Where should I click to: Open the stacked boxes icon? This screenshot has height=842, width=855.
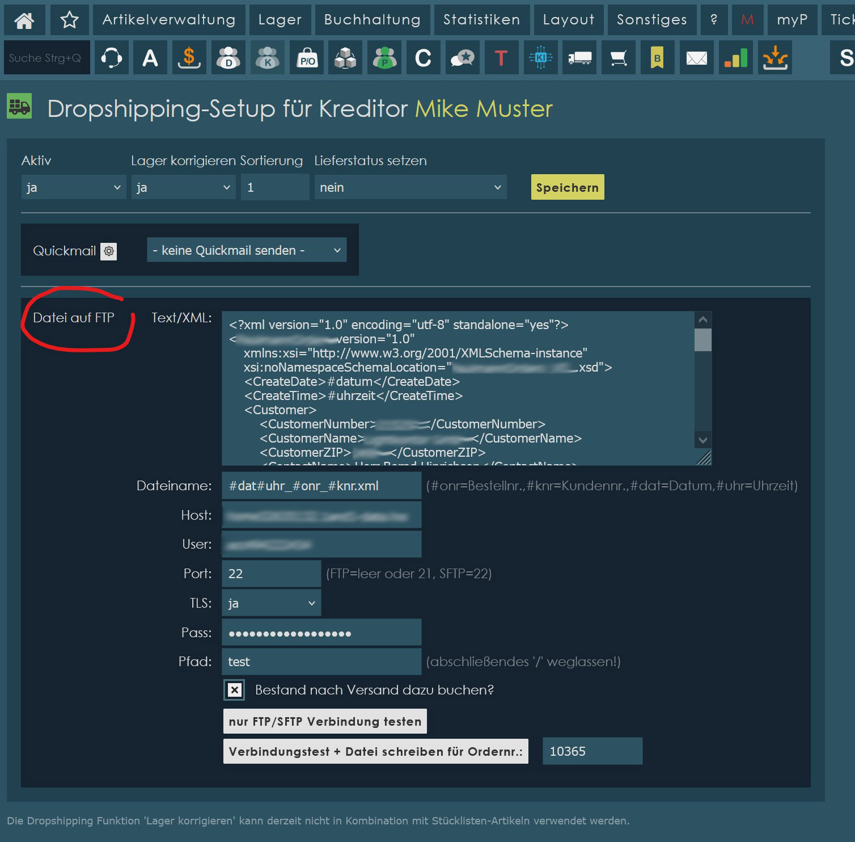click(x=345, y=57)
